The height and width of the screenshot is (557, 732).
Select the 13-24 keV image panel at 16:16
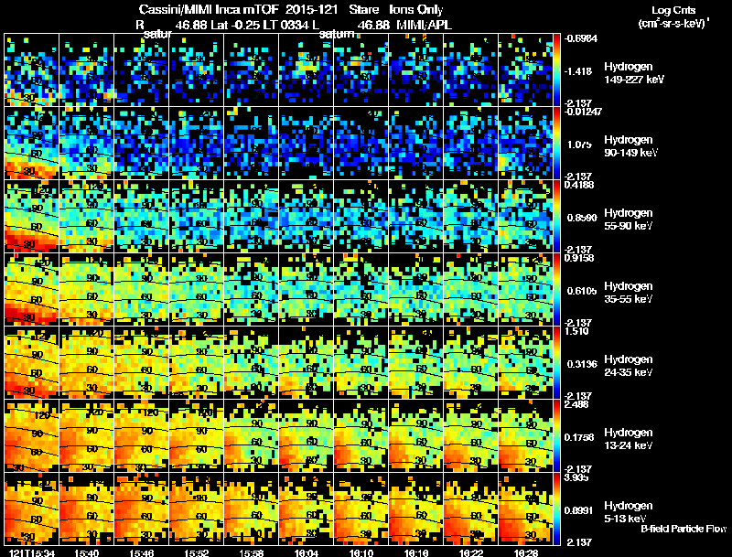416,436
